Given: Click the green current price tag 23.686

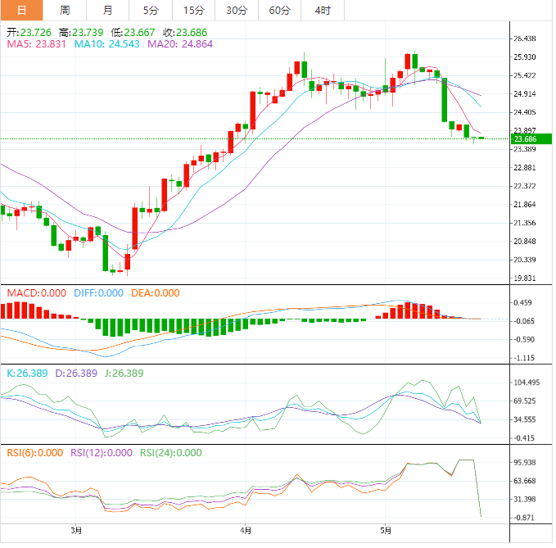Looking at the screenshot, I should pyautogui.click(x=531, y=139).
